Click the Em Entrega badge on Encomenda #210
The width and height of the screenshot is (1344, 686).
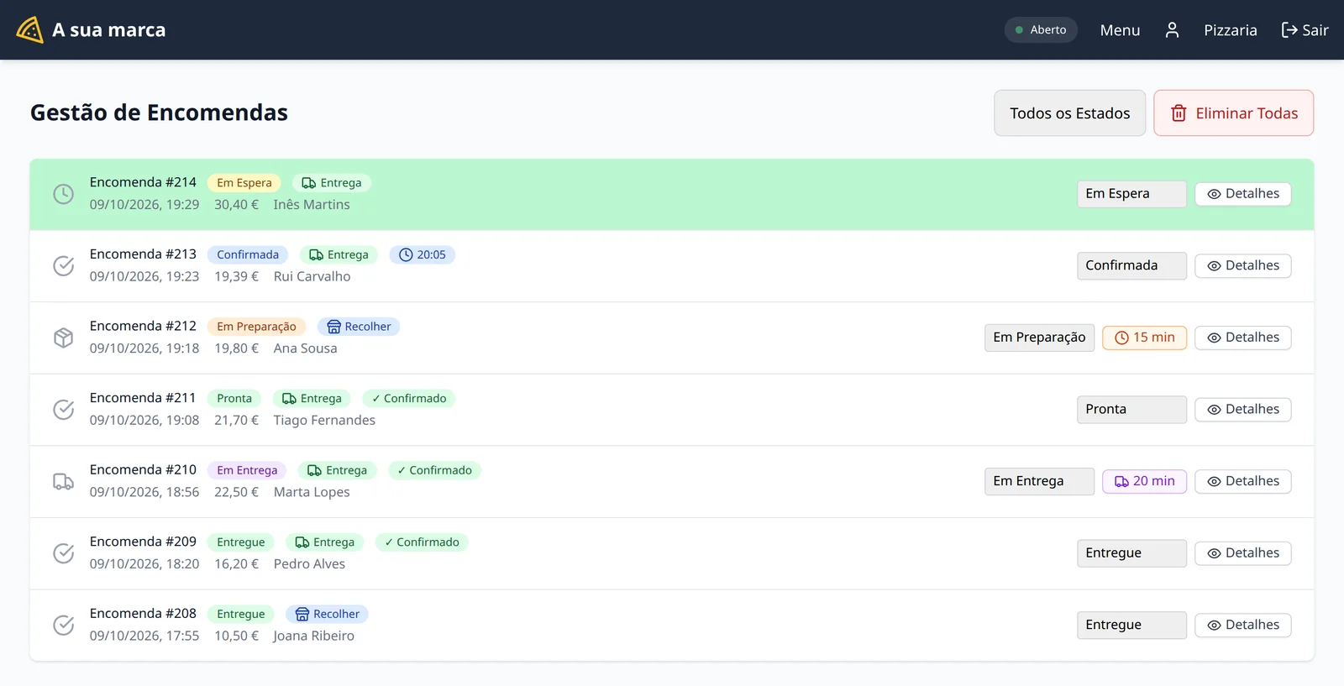(247, 470)
